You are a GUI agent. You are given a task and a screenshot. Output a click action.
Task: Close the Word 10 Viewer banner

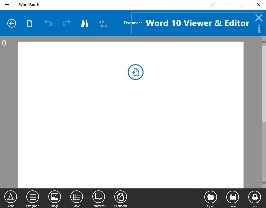[259, 18]
